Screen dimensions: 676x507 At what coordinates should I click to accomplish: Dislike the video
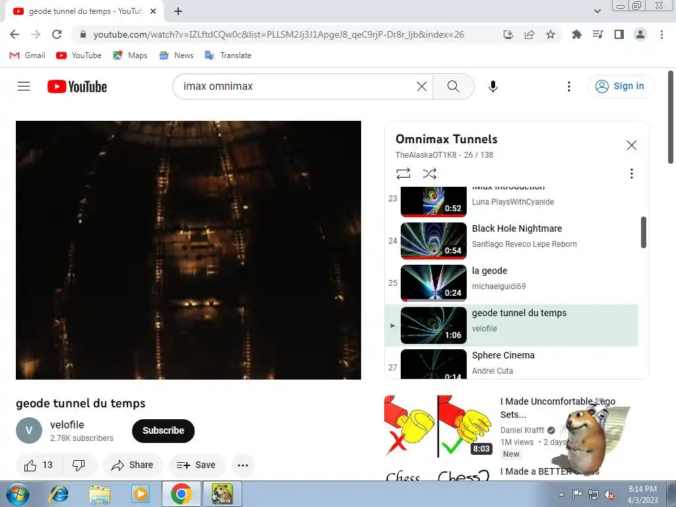(x=79, y=465)
